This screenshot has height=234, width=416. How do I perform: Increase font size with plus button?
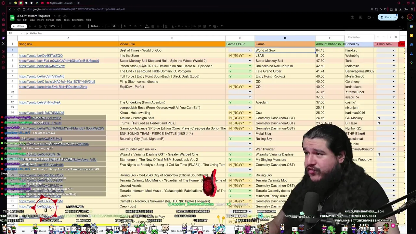pos(119,26)
